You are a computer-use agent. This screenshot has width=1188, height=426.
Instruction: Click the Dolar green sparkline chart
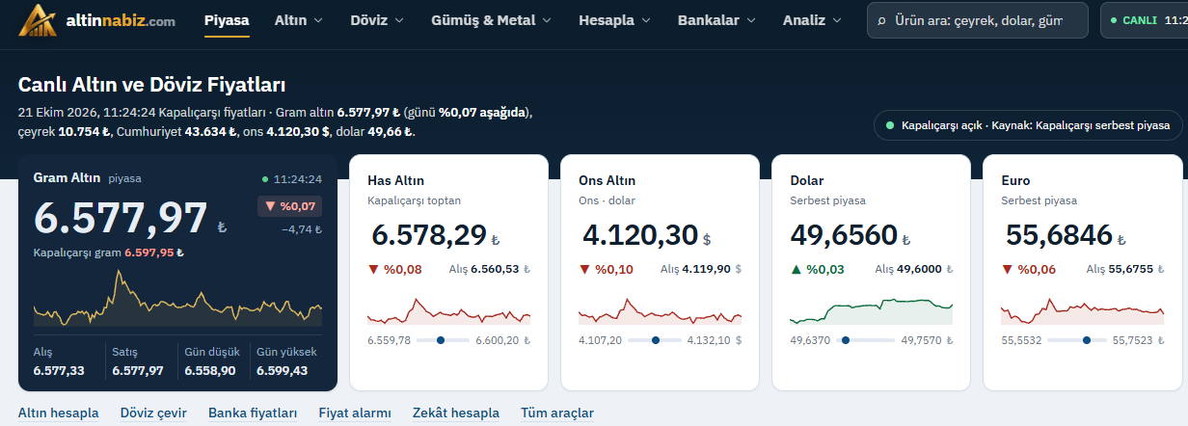871,311
